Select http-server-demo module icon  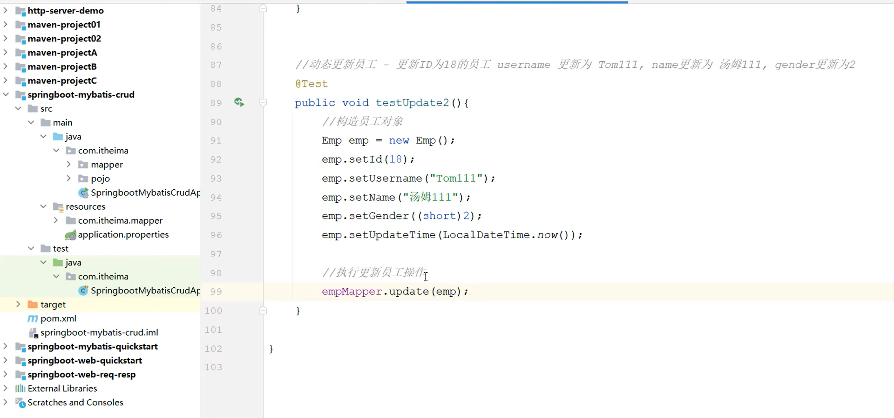coord(20,11)
